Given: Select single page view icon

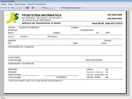Looking at the screenshot, I should click(16, 8).
